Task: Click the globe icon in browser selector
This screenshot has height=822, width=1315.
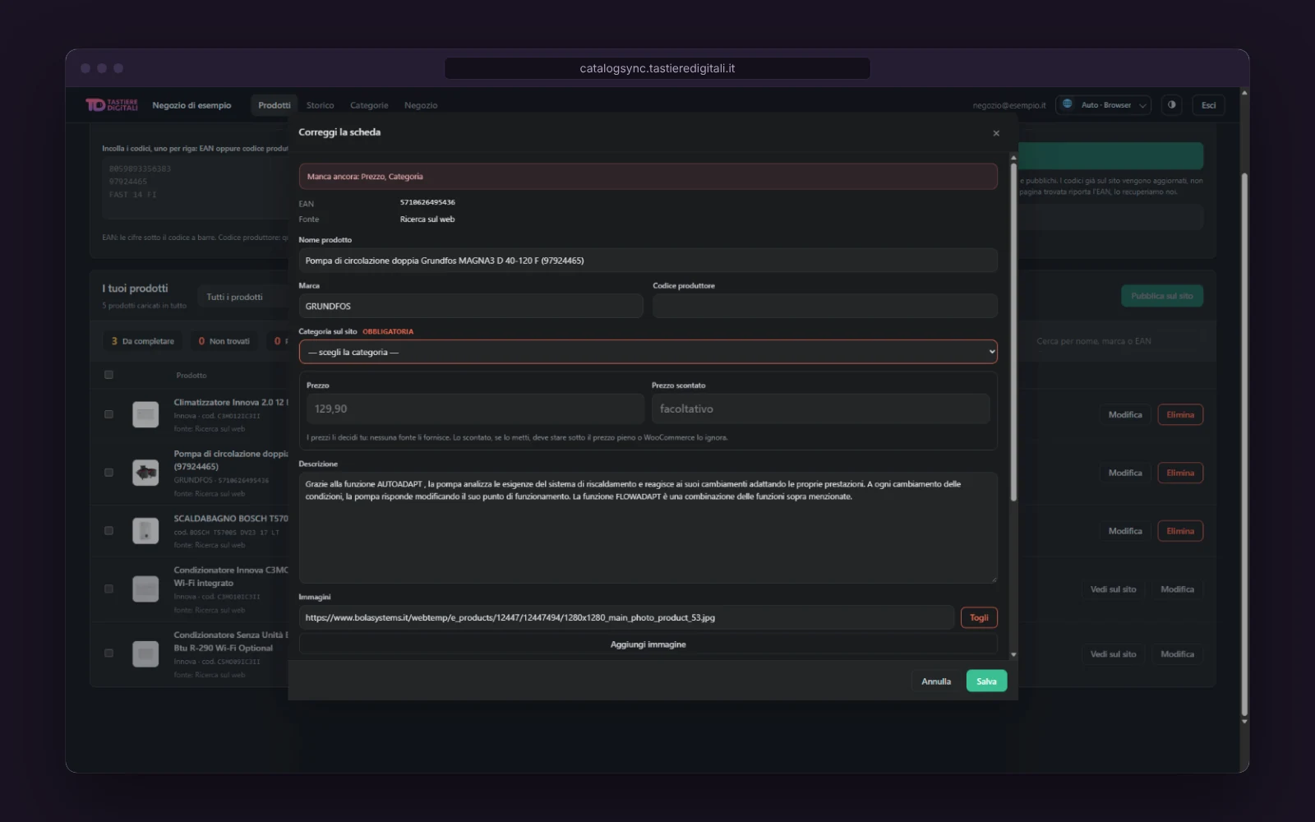Action: click(x=1068, y=104)
